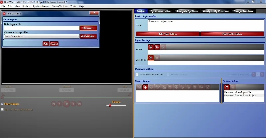
Task: Click the Browse button for data logger file
Action: [x=88, y=28]
